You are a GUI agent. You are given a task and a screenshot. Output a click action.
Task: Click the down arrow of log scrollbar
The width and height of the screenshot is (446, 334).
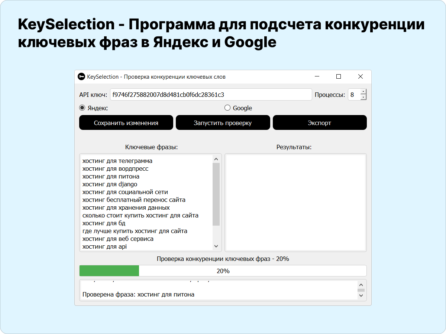click(361, 295)
